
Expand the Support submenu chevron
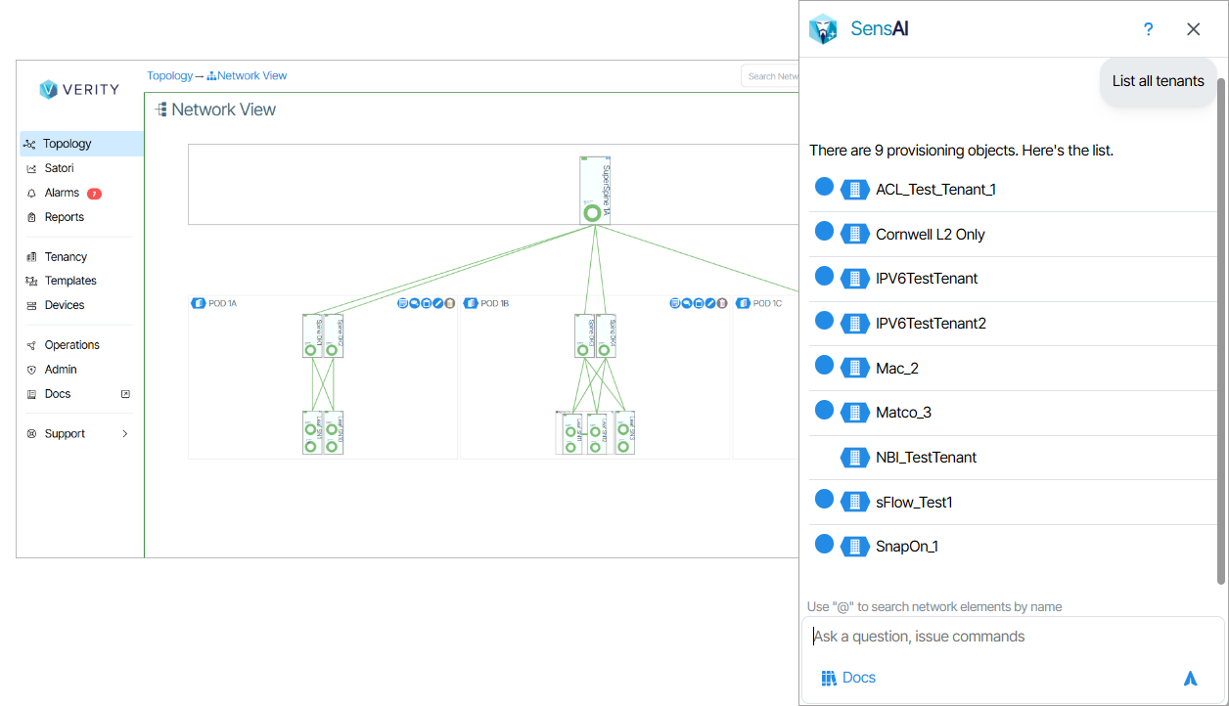pos(125,434)
